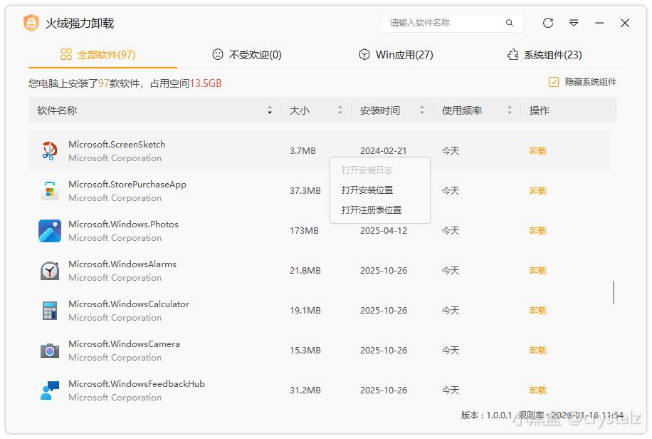This screenshot has height=439, width=652.
Task: Click the 19.1MB size of WindowsCalculator
Action: pyautogui.click(x=305, y=311)
